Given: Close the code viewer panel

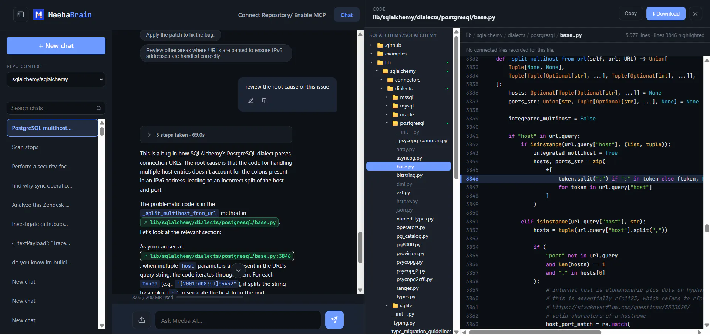Looking at the screenshot, I should [x=695, y=14].
